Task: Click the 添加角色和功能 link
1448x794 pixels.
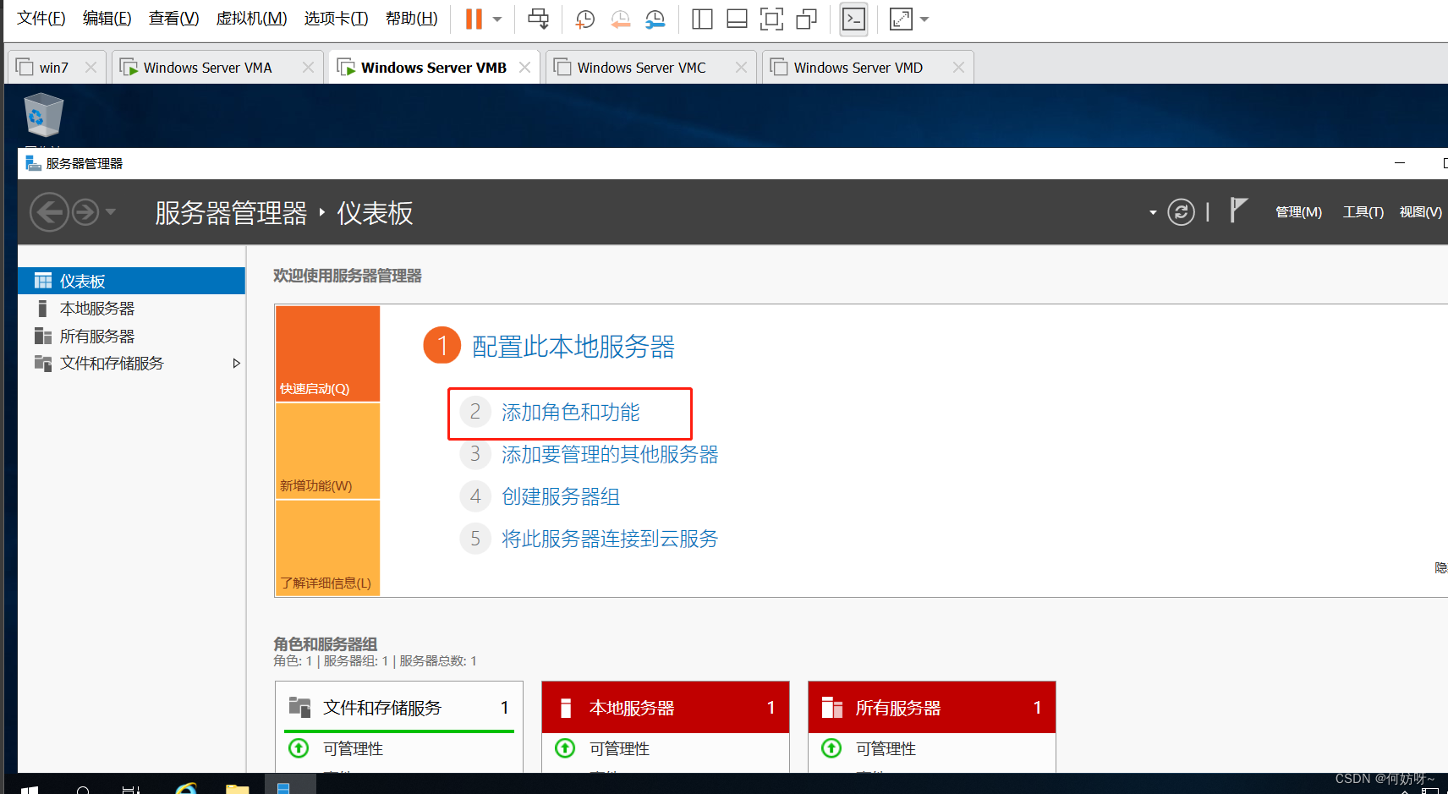Action: (x=571, y=412)
